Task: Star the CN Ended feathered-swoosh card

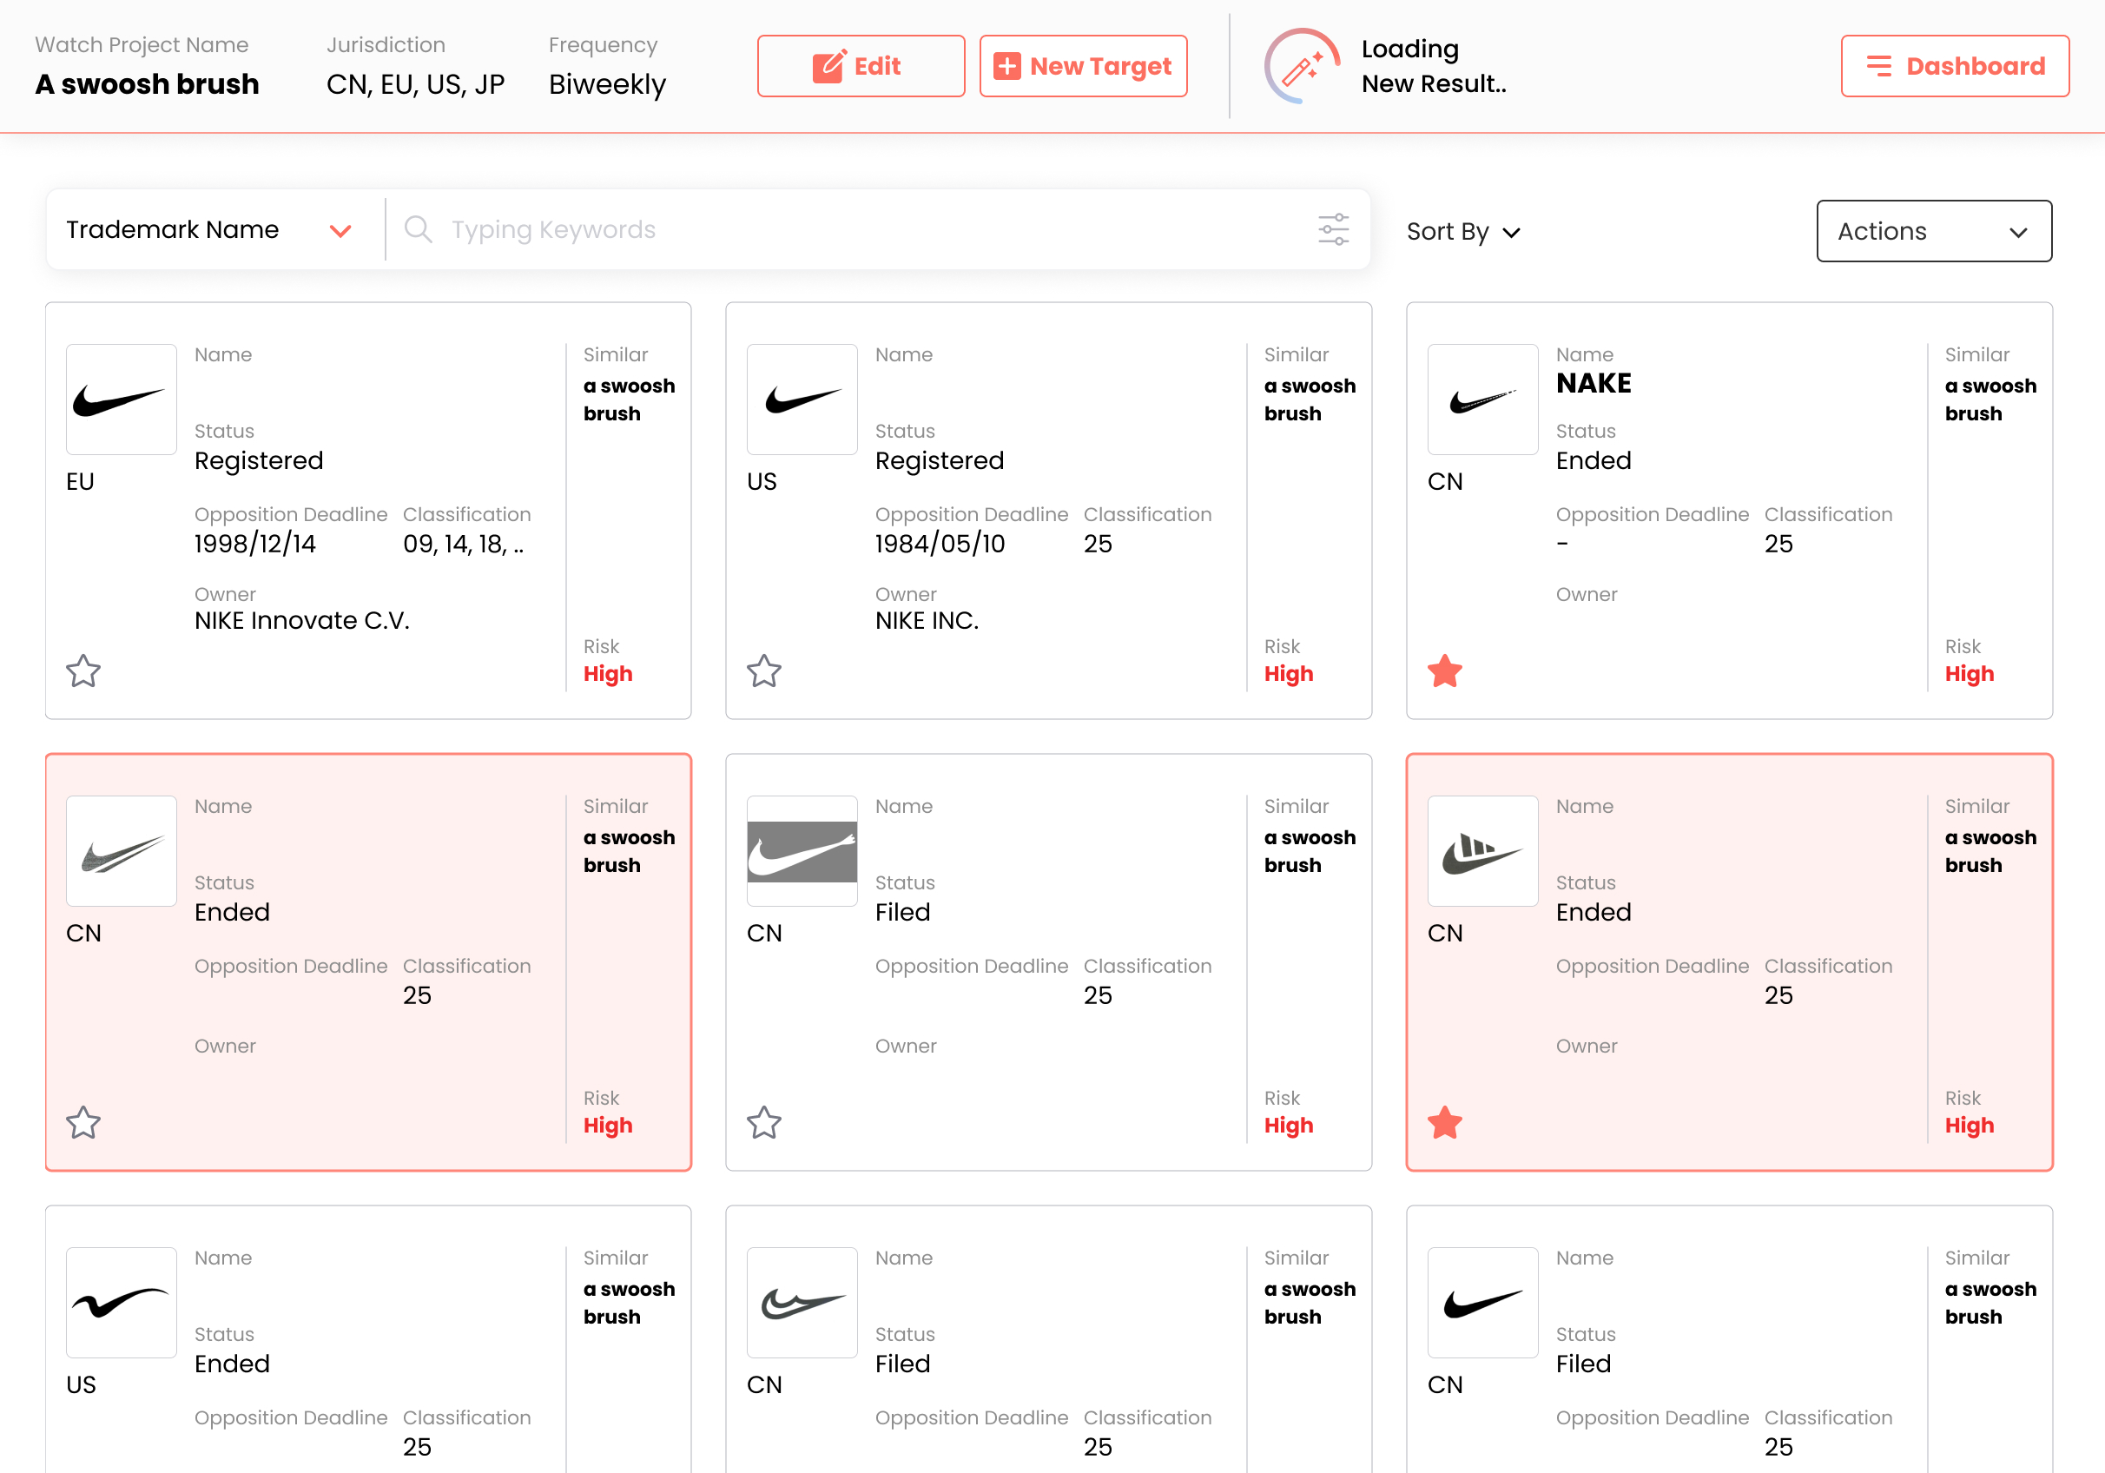Action: coord(83,1122)
